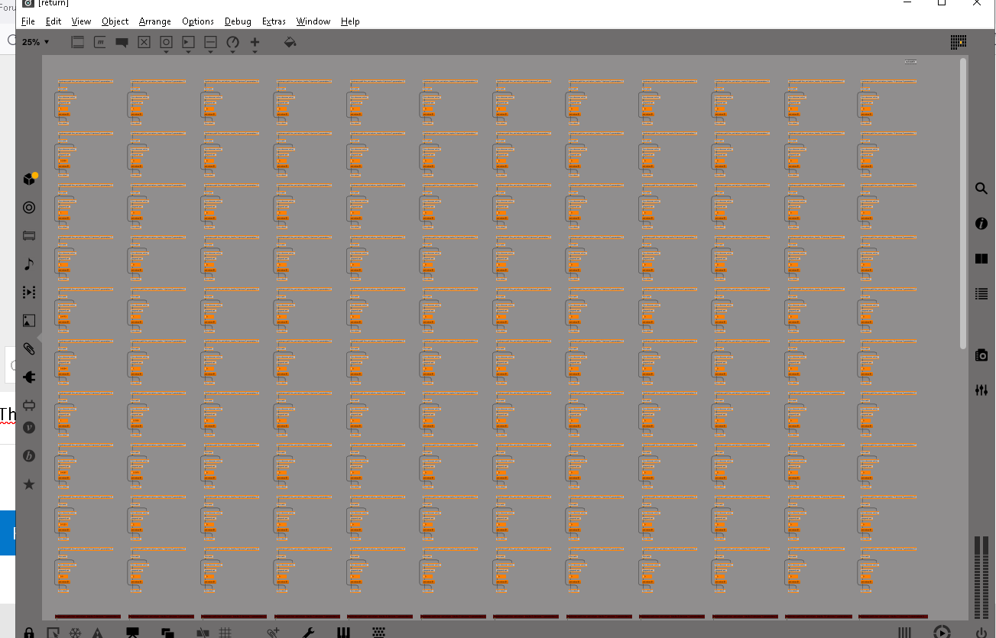Click the audio note icon in left sidebar

coord(29,264)
